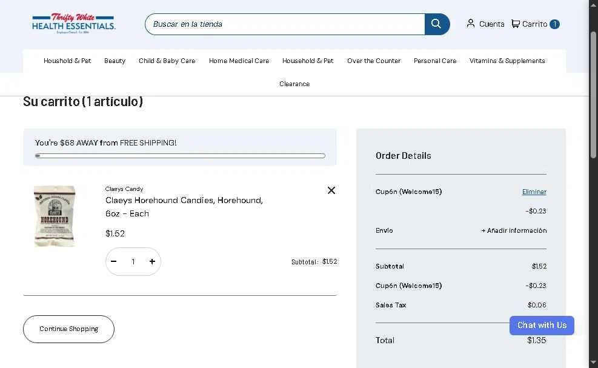This screenshot has height=368, width=598.
Task: Open the Child & Baby Care menu
Action: point(167,61)
